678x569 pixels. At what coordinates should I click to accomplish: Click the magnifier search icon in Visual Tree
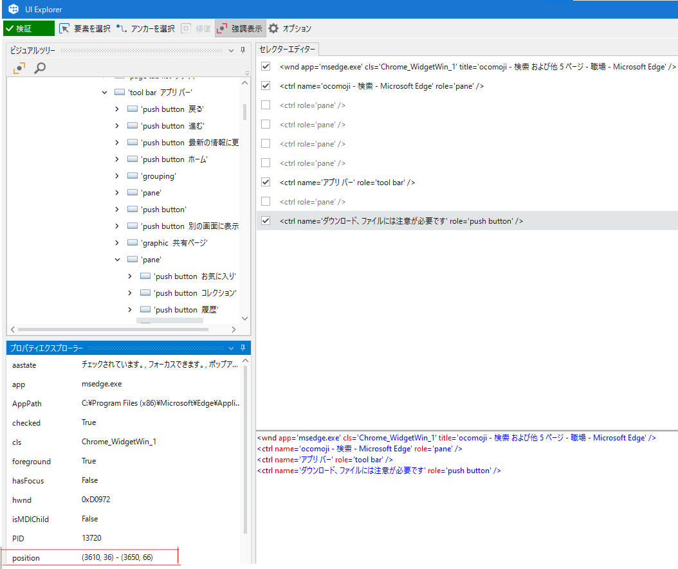[40, 68]
